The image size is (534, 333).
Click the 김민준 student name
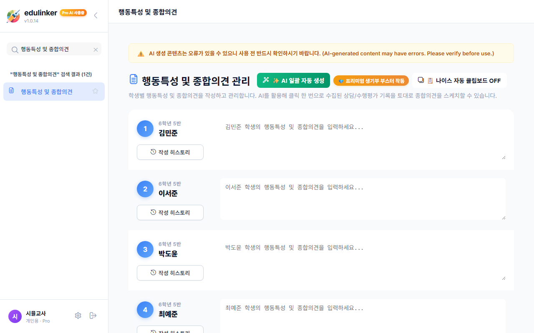pos(168,133)
